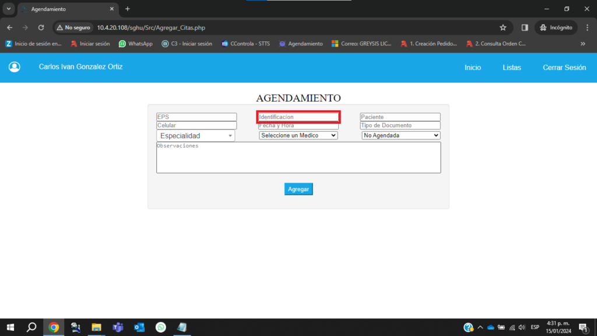Viewport: 597px width, 336px height.
Task: Open the Seleccione un Medico dropdown
Action: click(298, 135)
